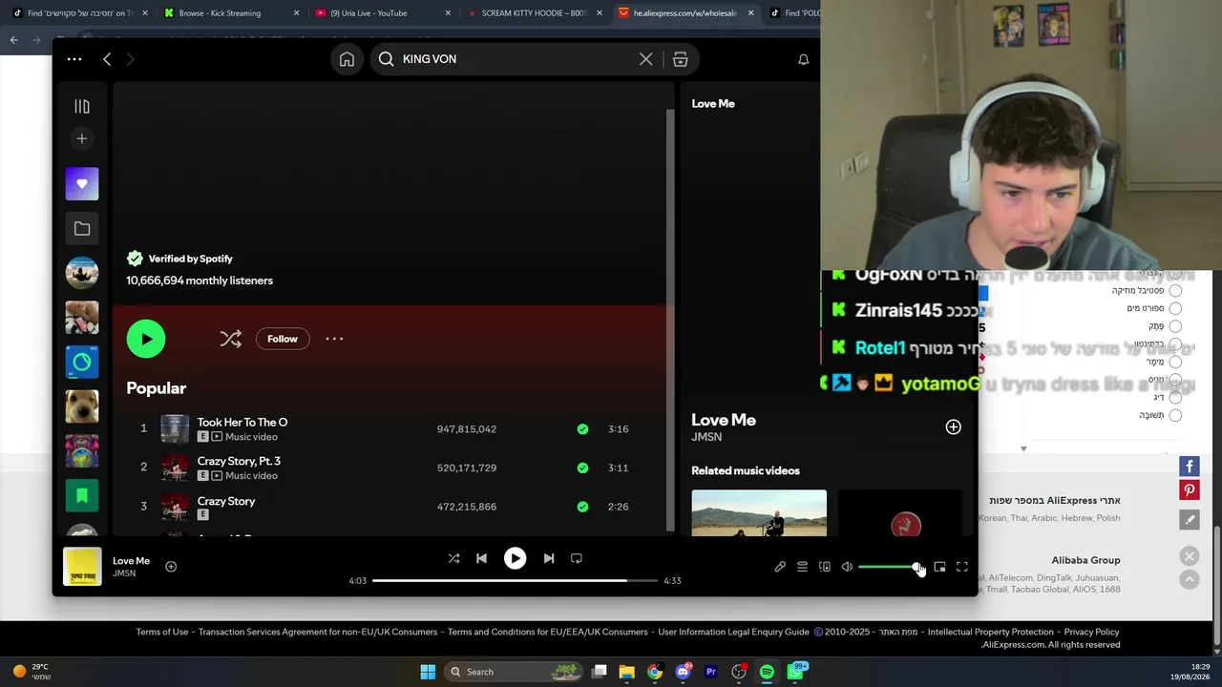
Task: Share the AliExpress page on Facebook
Action: tap(1190, 467)
